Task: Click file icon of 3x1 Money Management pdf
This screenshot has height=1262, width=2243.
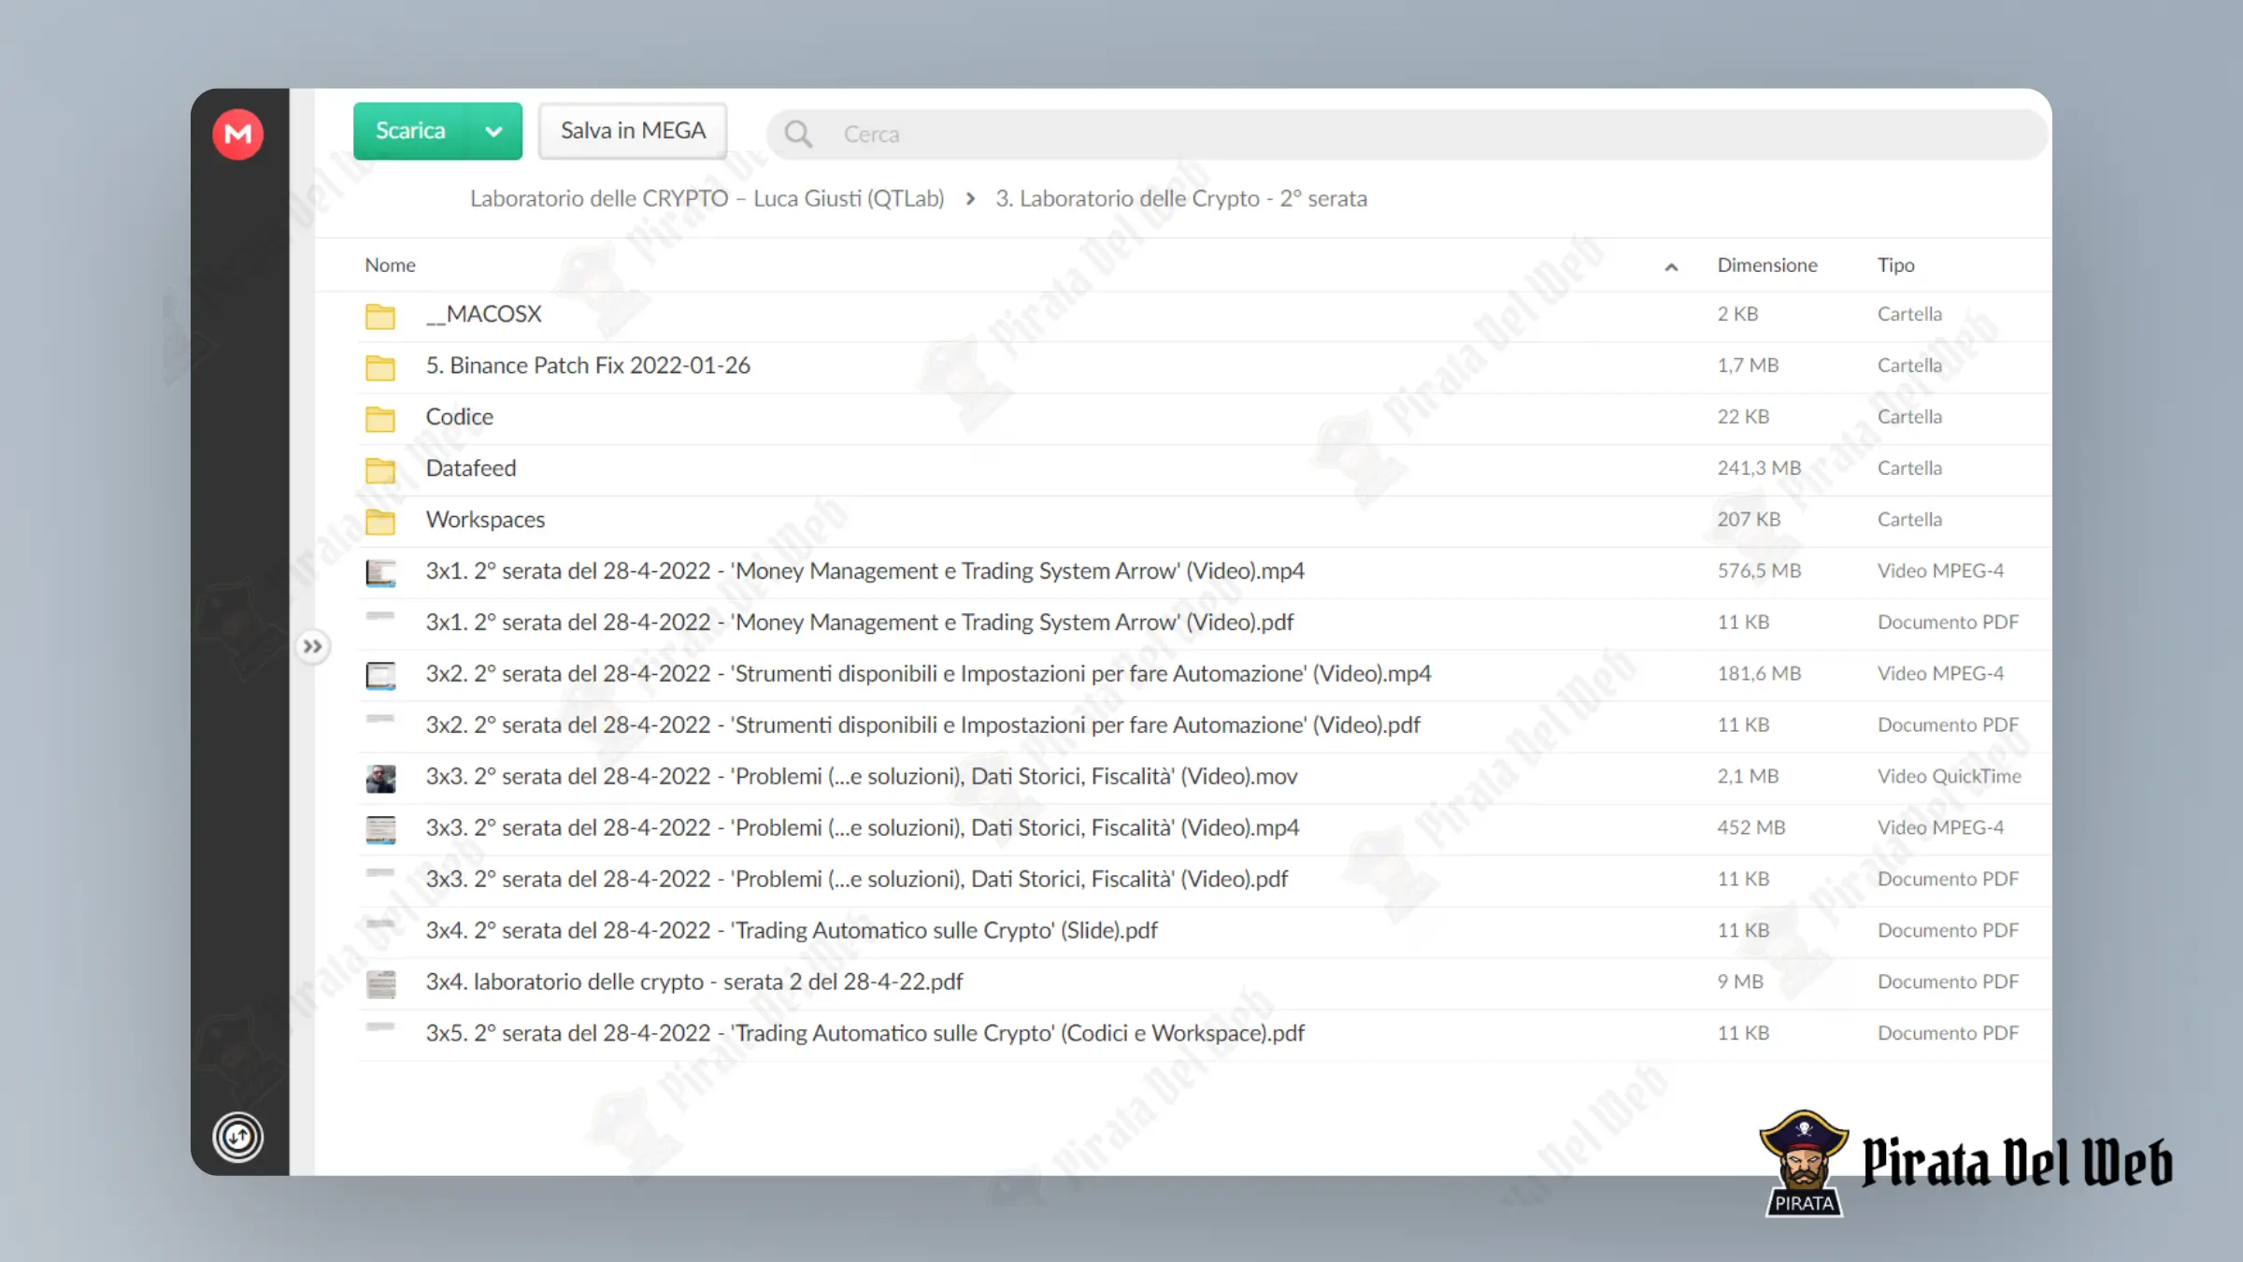Action: tap(380, 617)
